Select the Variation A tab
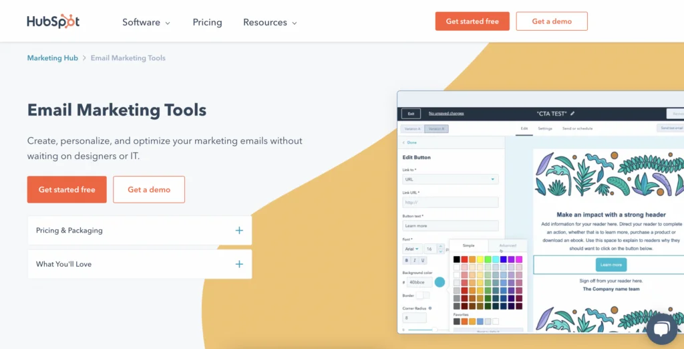 point(412,129)
